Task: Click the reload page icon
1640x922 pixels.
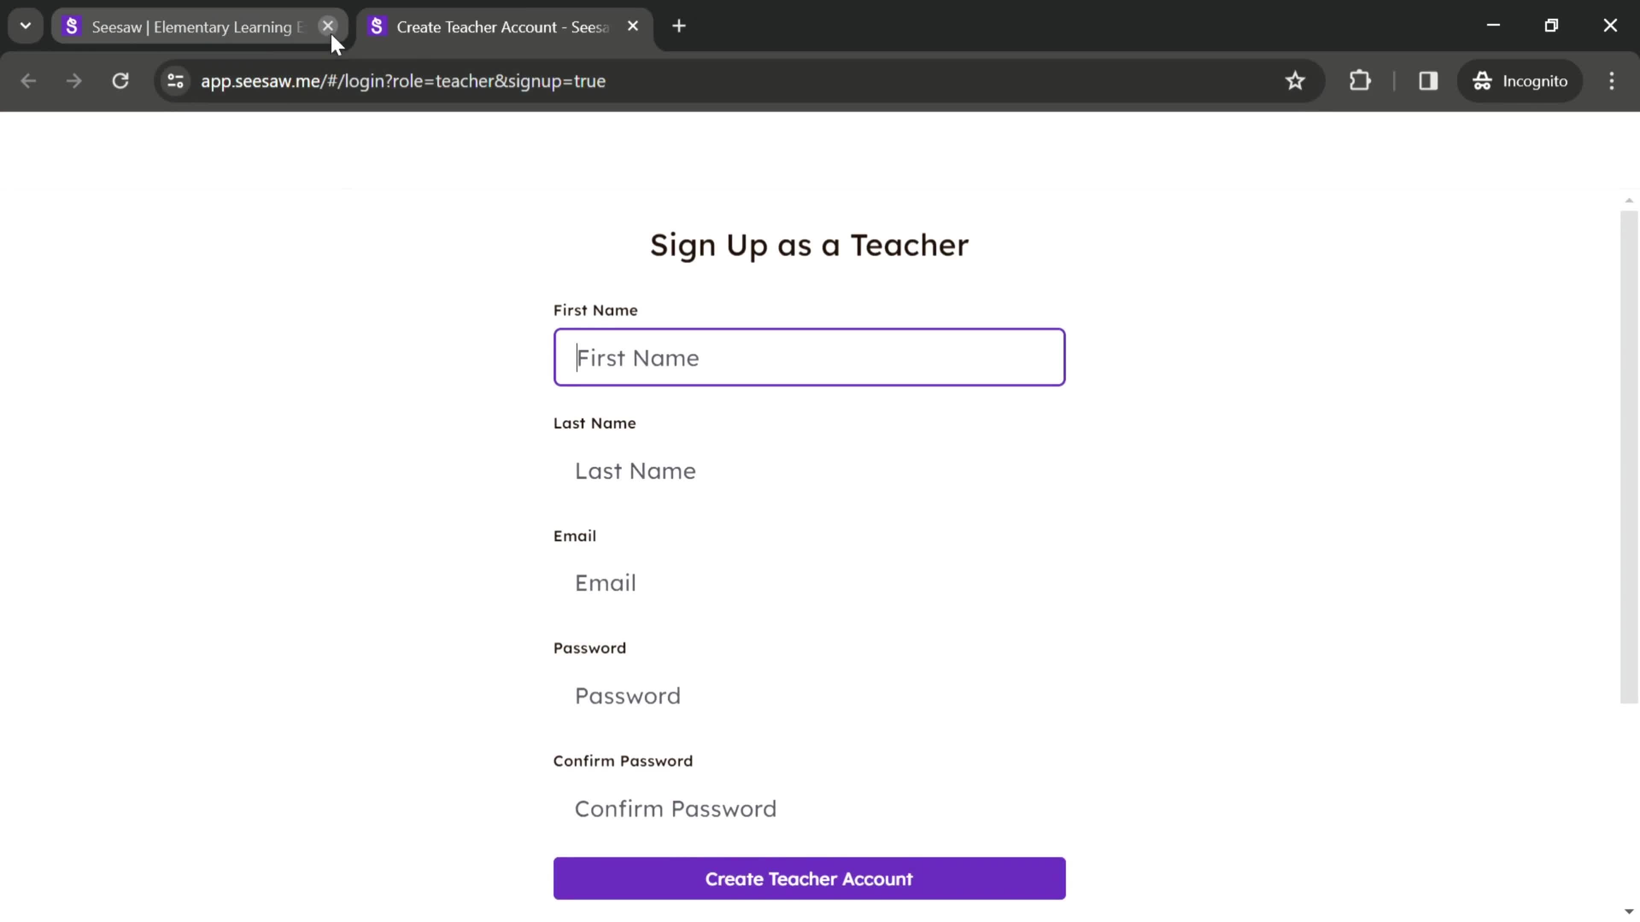Action: 120,80
